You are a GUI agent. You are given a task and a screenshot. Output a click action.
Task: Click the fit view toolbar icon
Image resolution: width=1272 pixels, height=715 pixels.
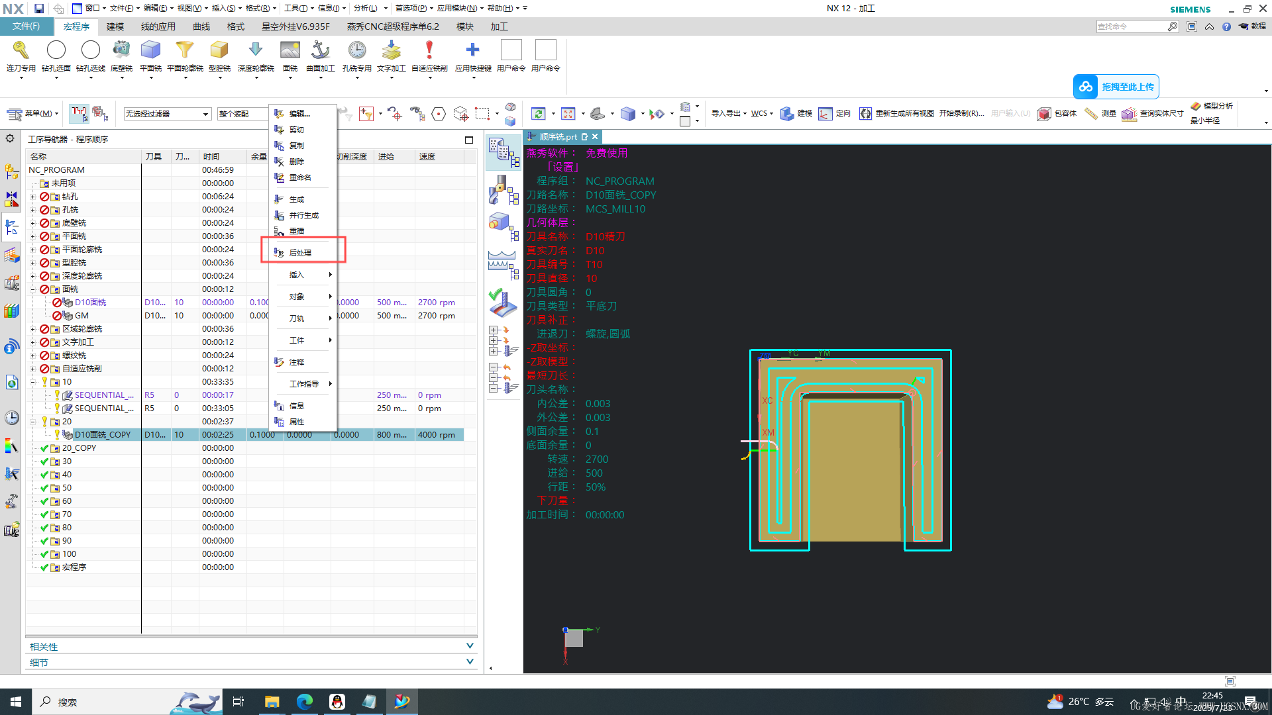point(568,114)
